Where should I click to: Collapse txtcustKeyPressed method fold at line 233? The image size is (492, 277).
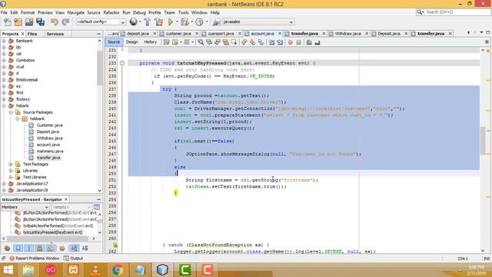[x=122, y=63]
